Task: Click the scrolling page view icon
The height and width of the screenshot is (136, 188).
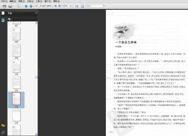Action: pos(77,6)
